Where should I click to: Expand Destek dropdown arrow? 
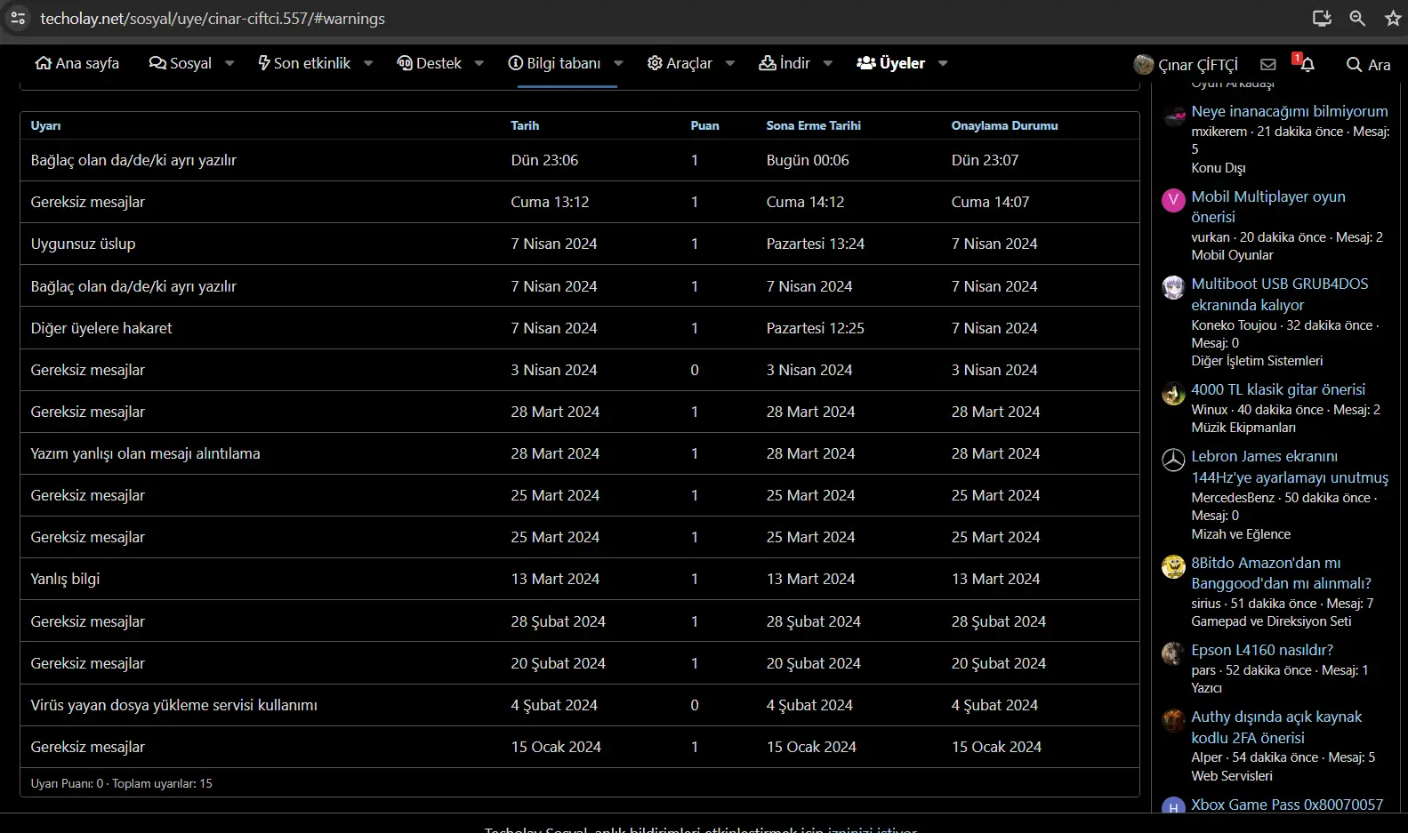coord(479,63)
